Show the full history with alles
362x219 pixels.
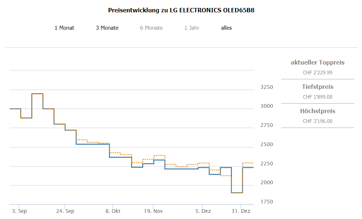[226, 28]
